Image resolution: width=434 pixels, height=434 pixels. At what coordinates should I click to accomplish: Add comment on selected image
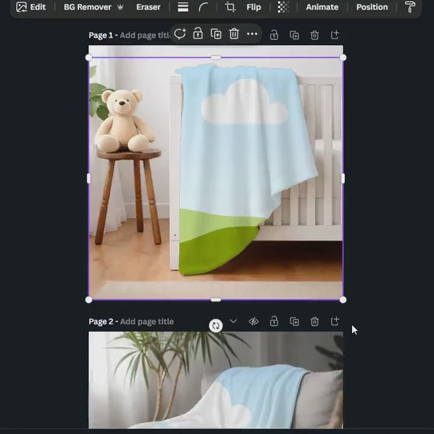(180, 34)
